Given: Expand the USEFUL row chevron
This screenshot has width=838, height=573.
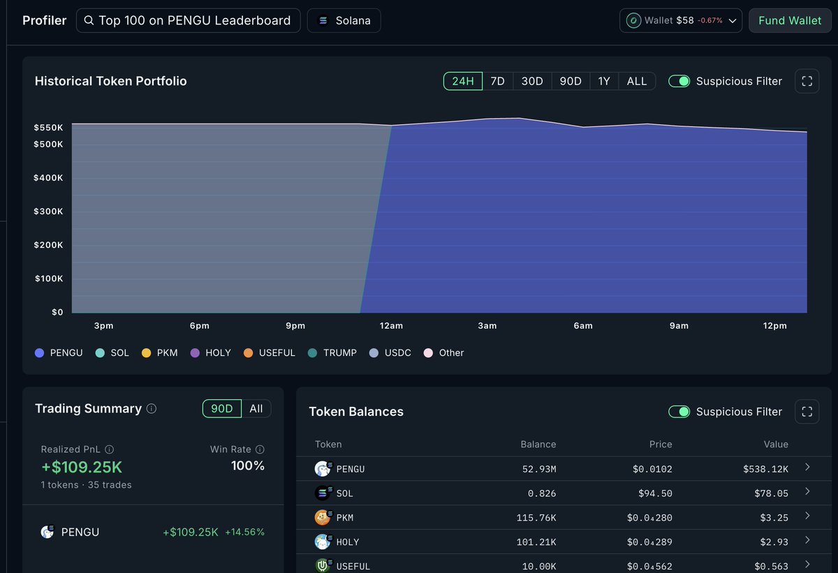Looking at the screenshot, I should tap(807, 564).
